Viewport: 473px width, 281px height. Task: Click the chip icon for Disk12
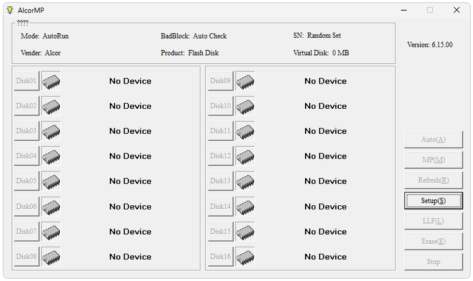(x=245, y=156)
